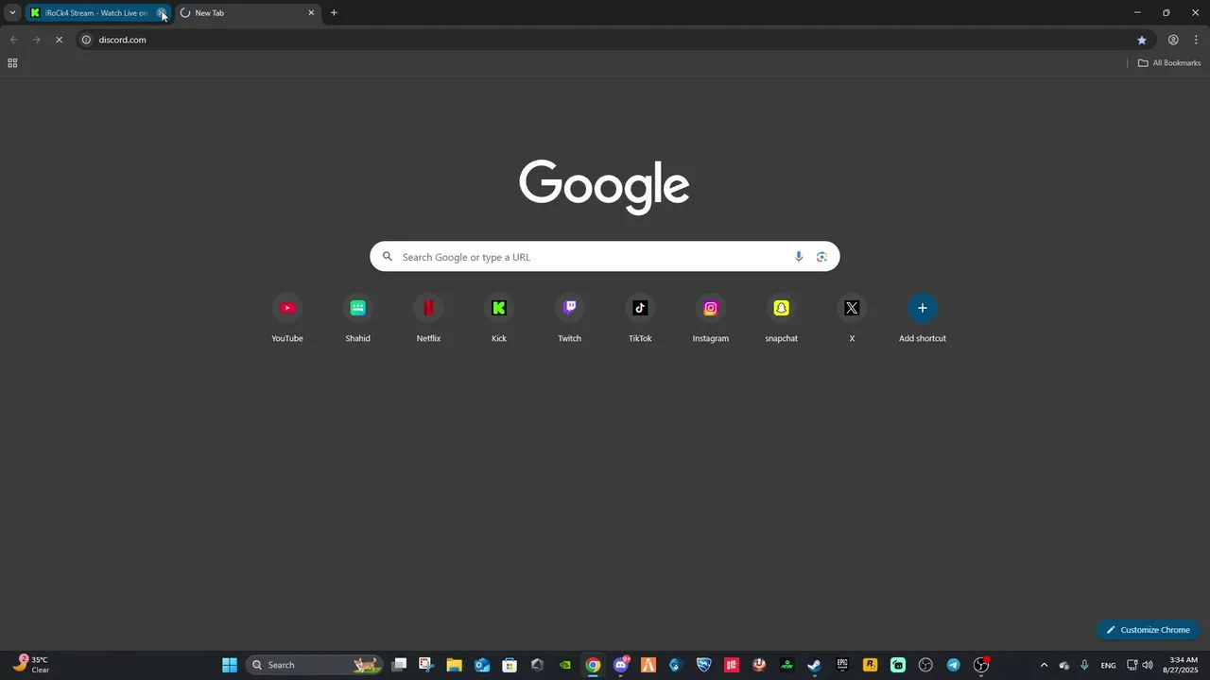This screenshot has width=1210, height=680.
Task: Open the Chrome profile avatar
Action: point(1173,40)
